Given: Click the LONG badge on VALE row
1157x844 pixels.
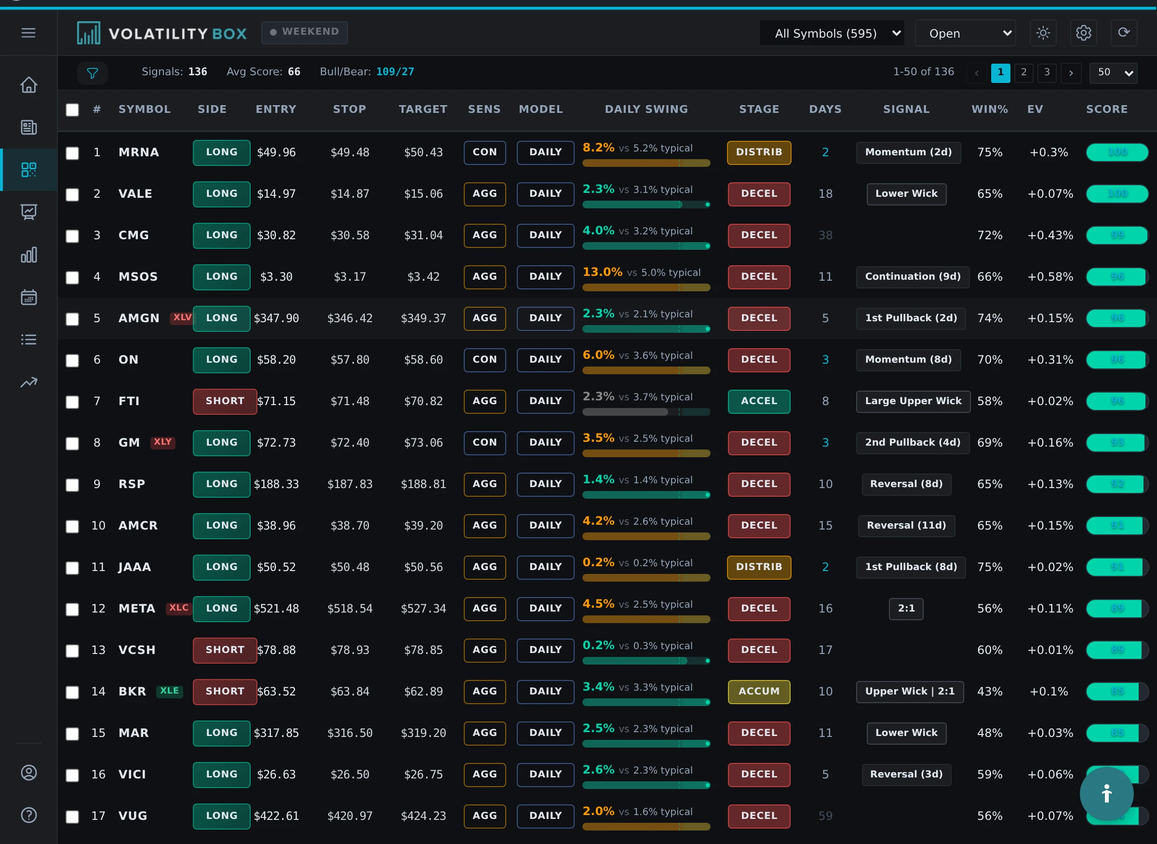Looking at the screenshot, I should tap(222, 193).
